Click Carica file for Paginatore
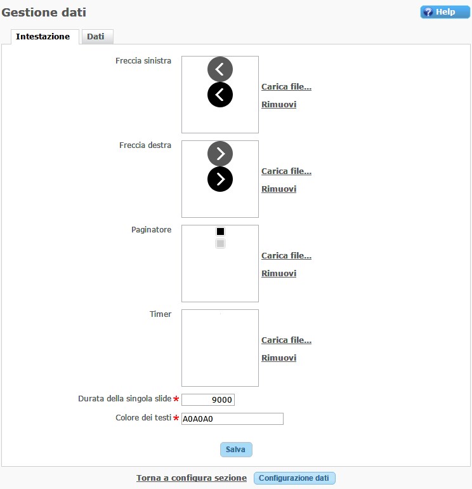Screen dimensions: 472x489 coord(286,256)
